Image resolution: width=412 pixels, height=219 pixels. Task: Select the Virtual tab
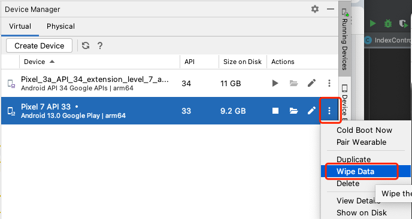point(20,26)
